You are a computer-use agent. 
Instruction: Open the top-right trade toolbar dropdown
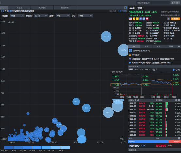[173, 3]
